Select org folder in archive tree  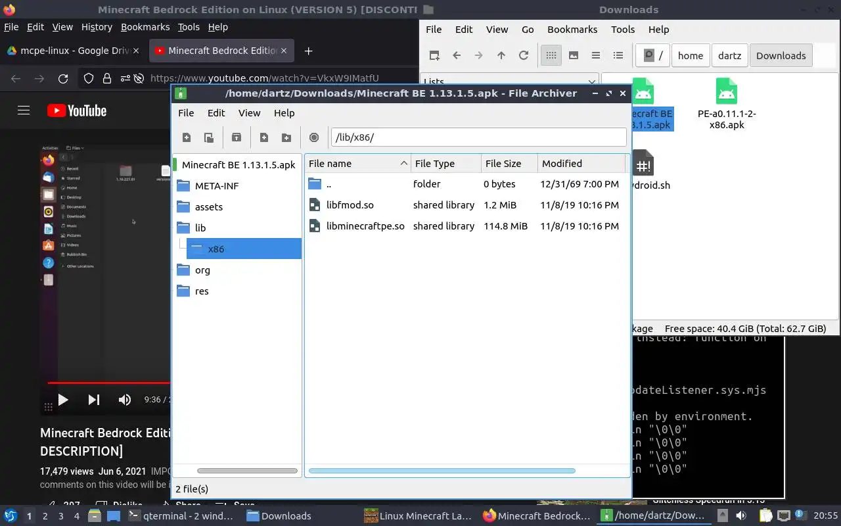202,270
